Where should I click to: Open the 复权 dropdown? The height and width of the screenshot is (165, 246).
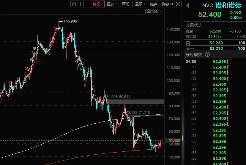tap(97, 4)
